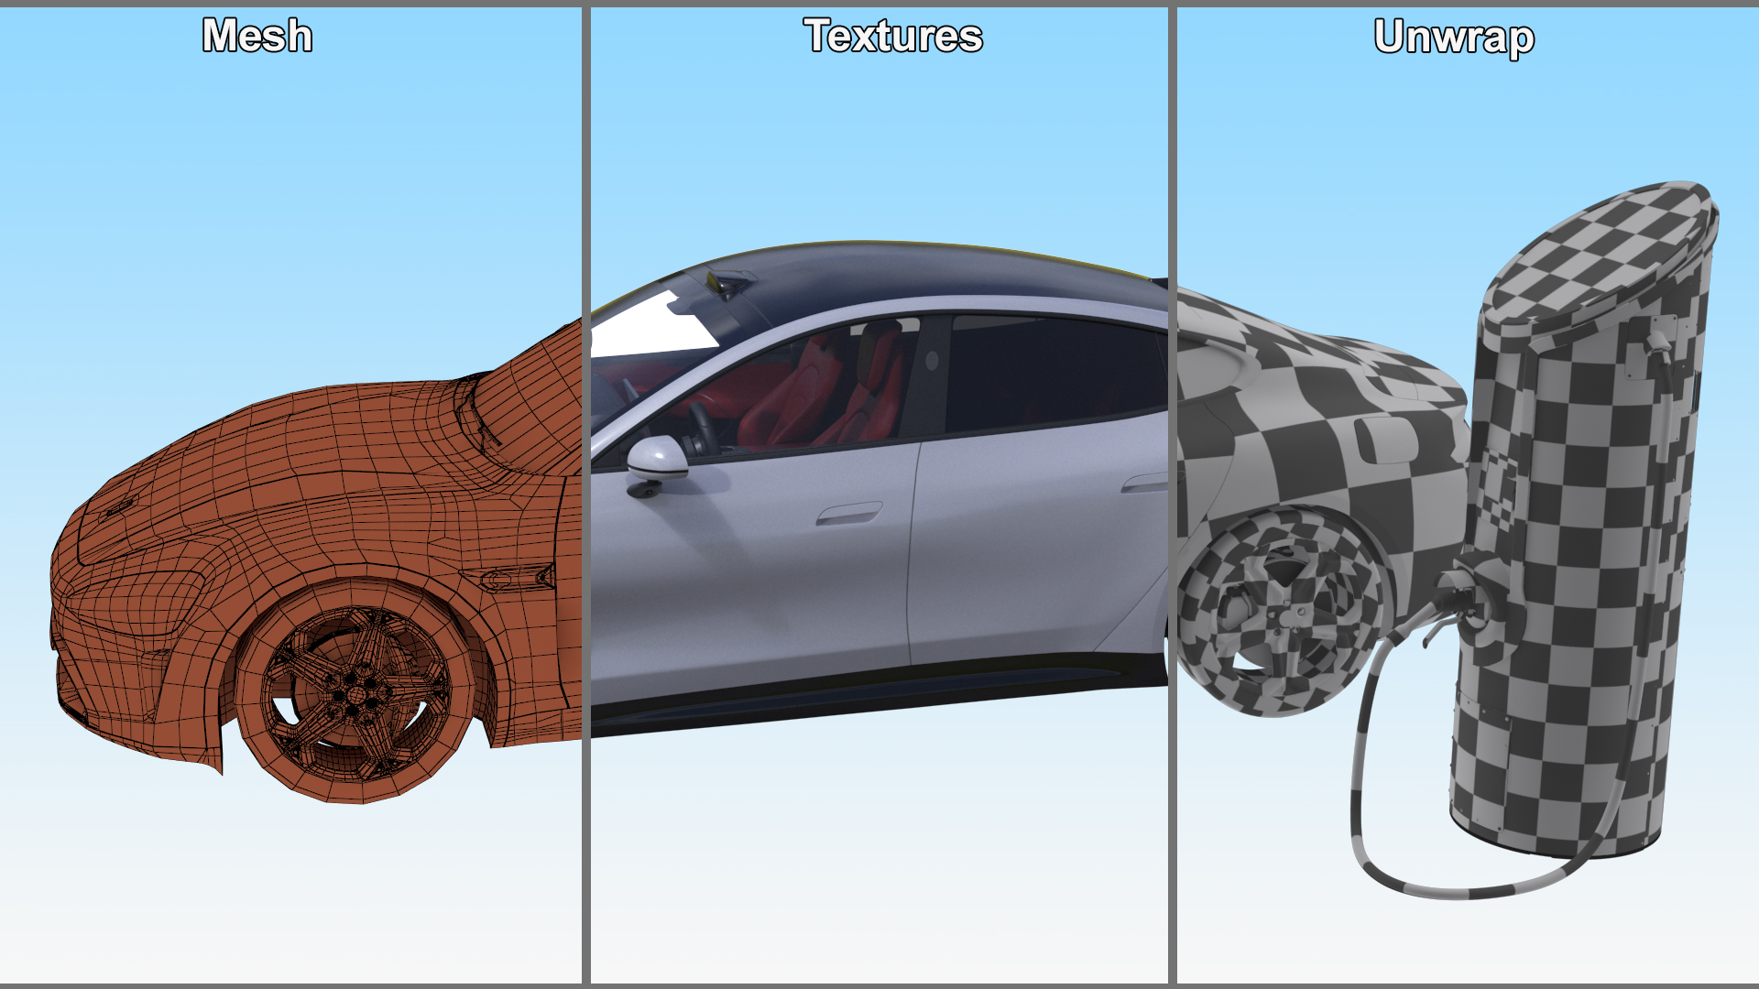Click the Textures panel heading
The height and width of the screenshot is (989, 1759).
tap(892, 37)
